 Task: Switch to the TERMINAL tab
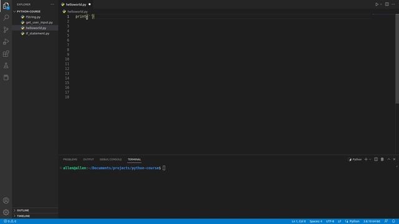(134, 159)
